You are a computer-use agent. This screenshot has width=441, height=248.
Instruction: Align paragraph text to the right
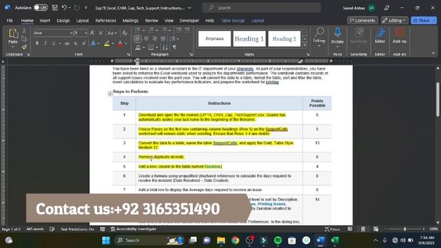tap(154, 39)
